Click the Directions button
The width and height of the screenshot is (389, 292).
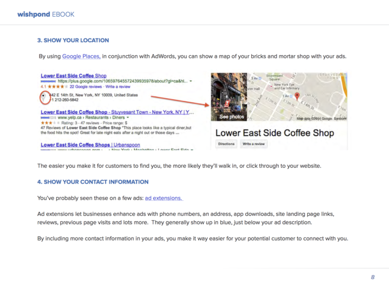[226, 144]
